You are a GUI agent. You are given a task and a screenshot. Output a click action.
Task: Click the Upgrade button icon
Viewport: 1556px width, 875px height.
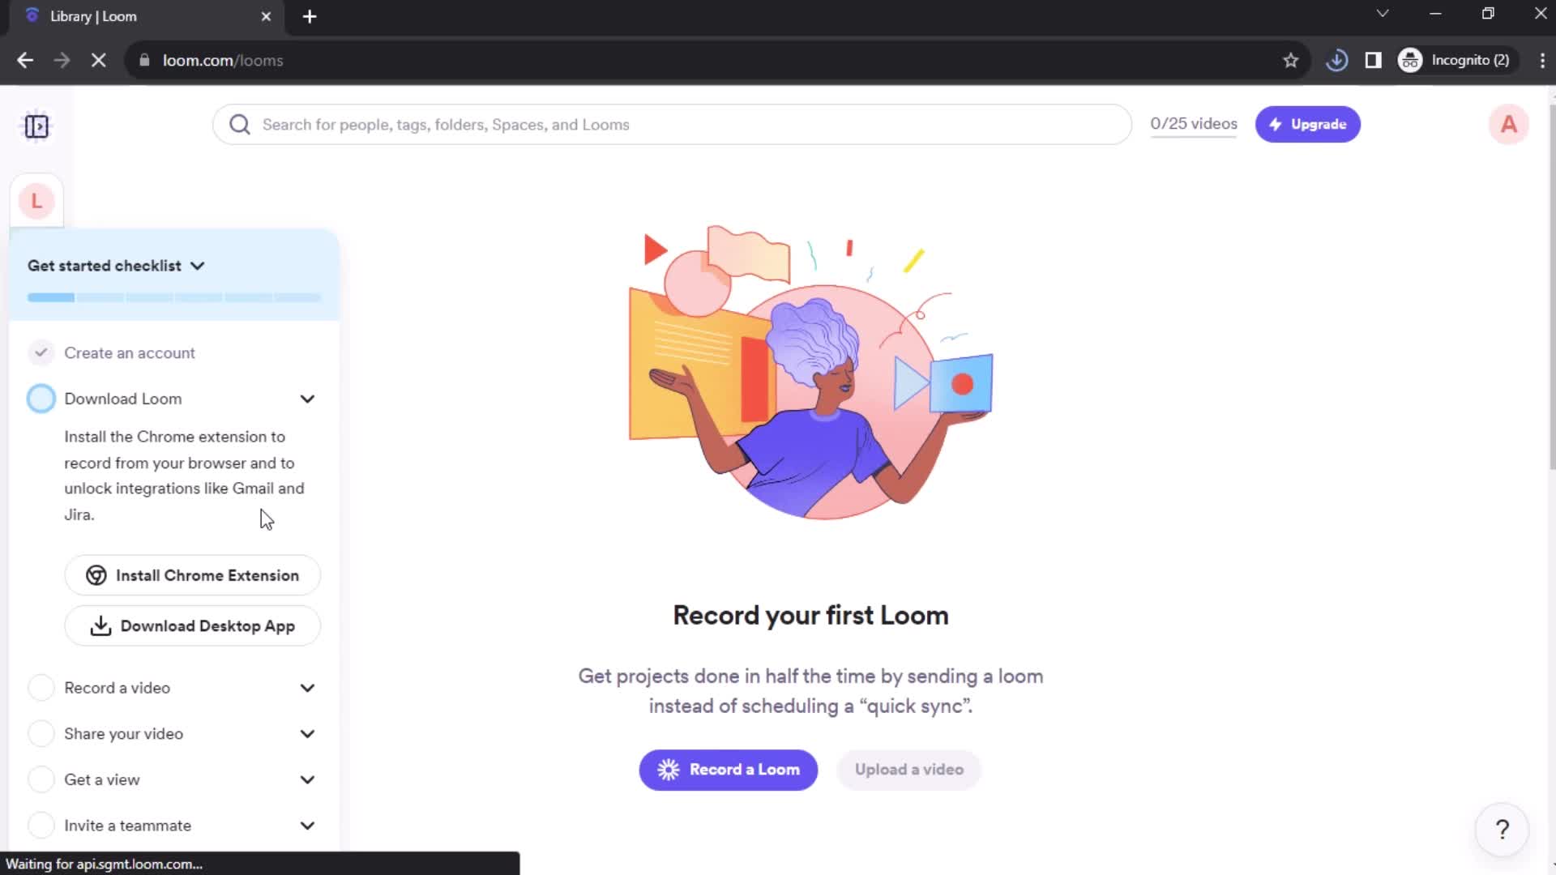1276,123
